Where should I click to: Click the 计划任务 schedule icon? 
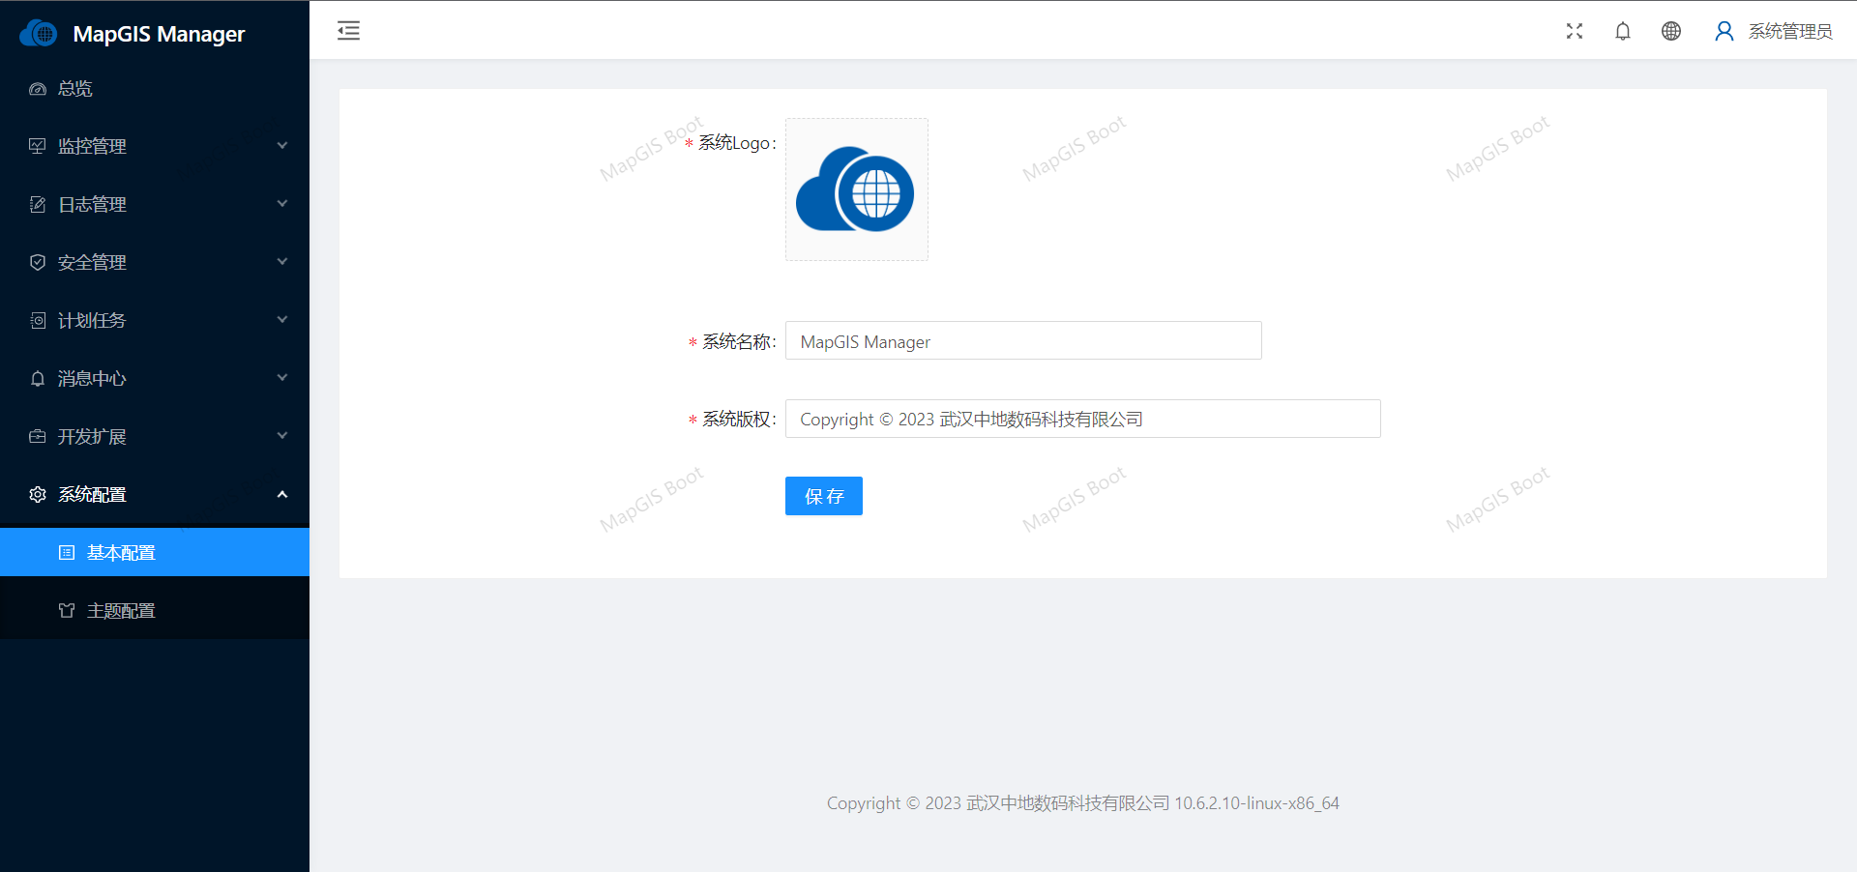(x=38, y=320)
